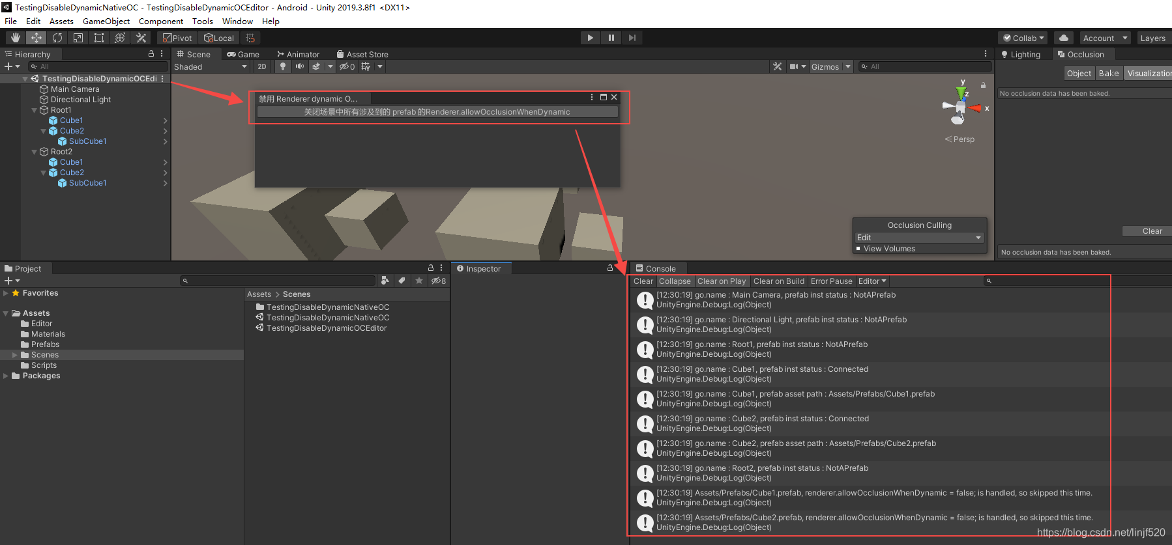
Task: Click the Pause button
Action: point(611,38)
